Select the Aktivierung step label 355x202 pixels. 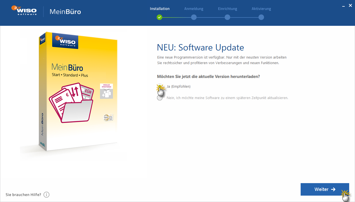tap(261, 9)
